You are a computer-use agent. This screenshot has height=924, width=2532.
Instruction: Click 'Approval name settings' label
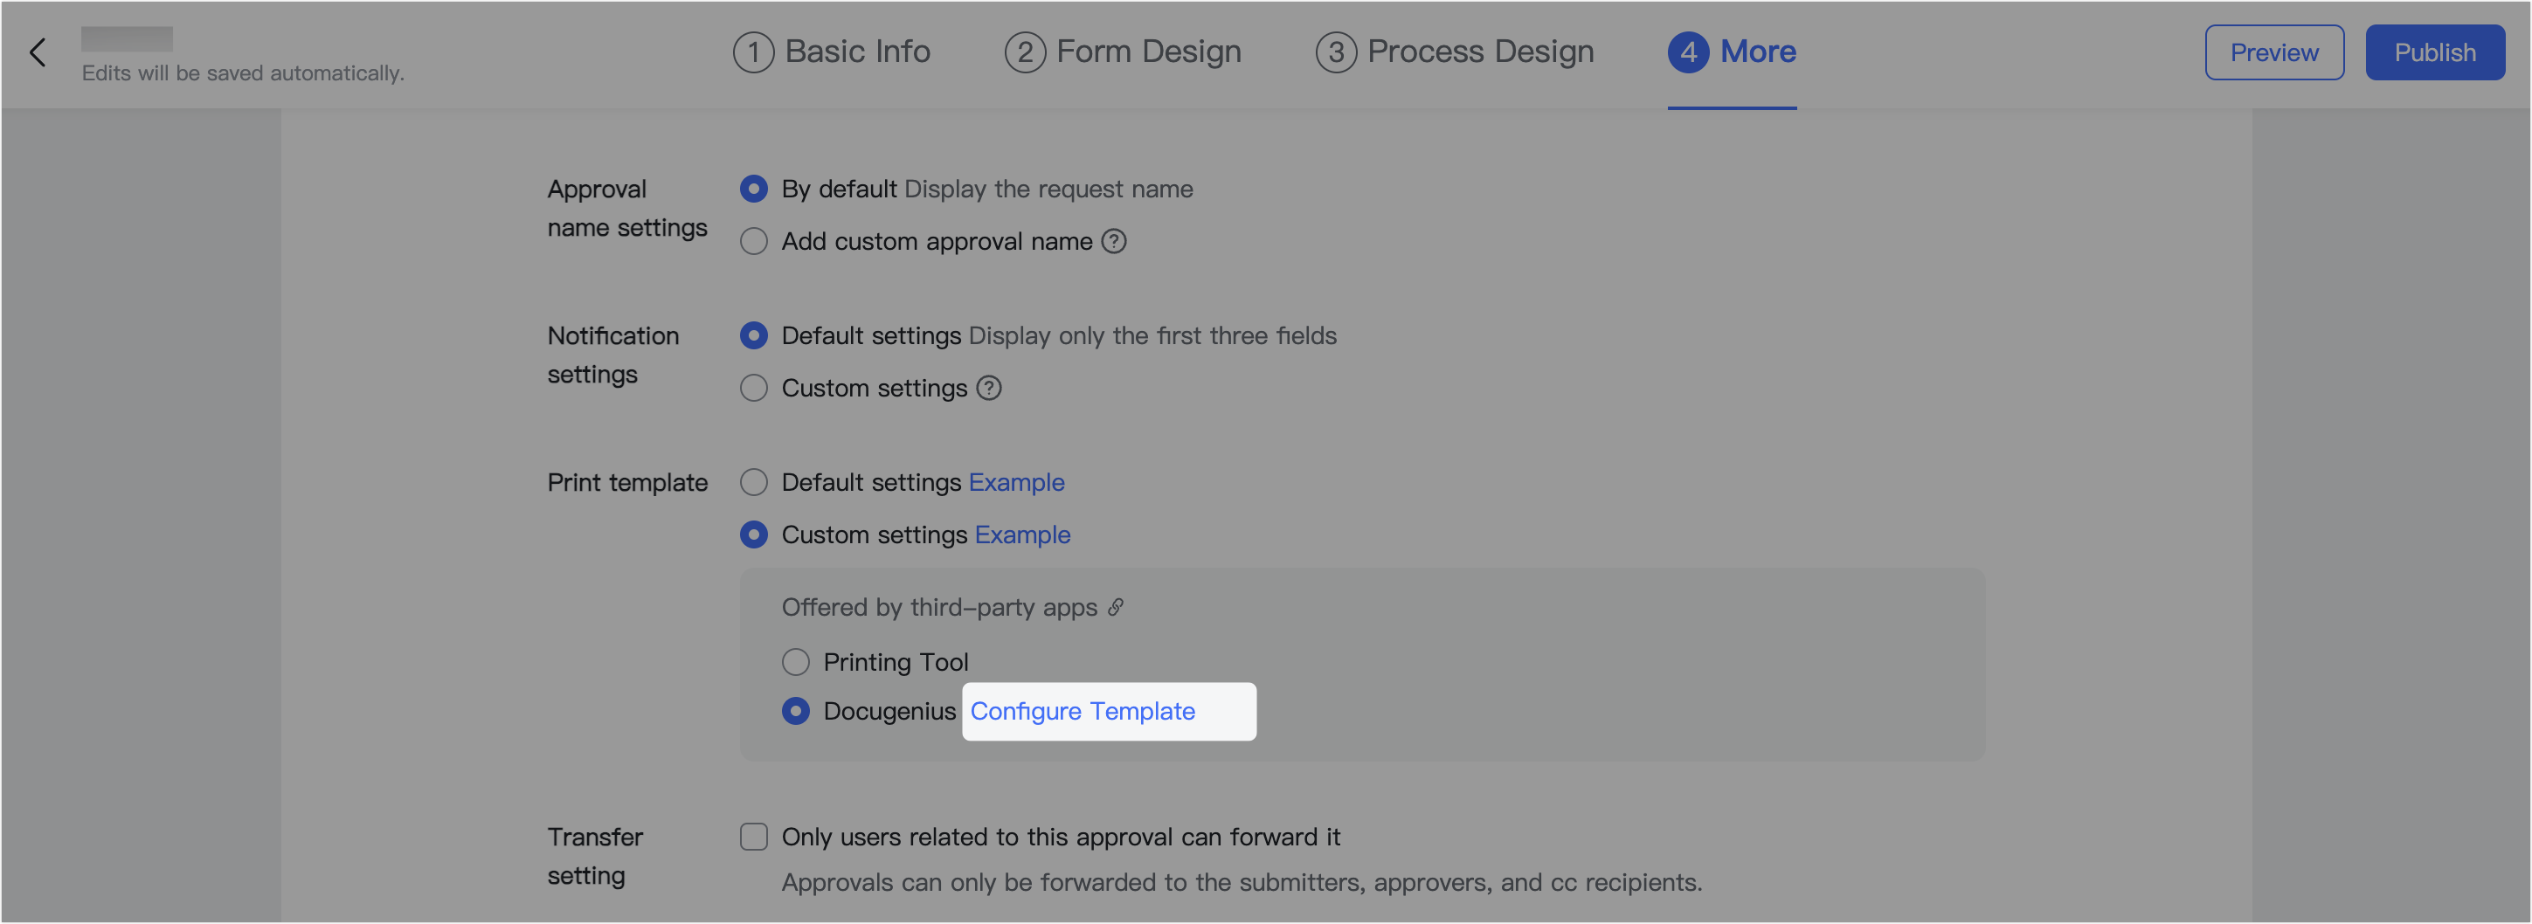click(x=627, y=209)
